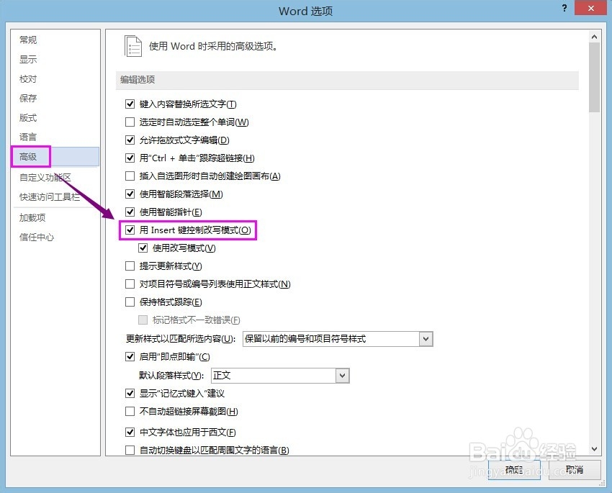The image size is (612, 493).
Task: Enable "选定时自动选定整个单词" option
Action: (130, 122)
